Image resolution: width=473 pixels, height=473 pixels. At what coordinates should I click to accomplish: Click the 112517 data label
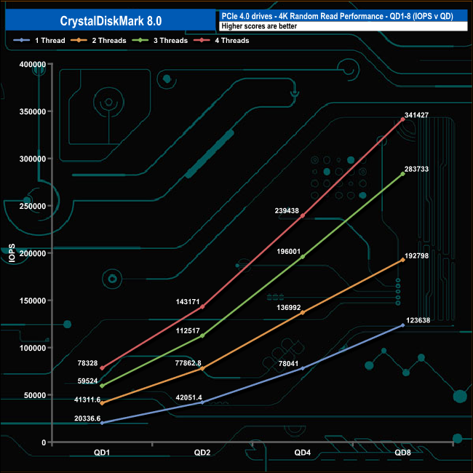click(188, 331)
